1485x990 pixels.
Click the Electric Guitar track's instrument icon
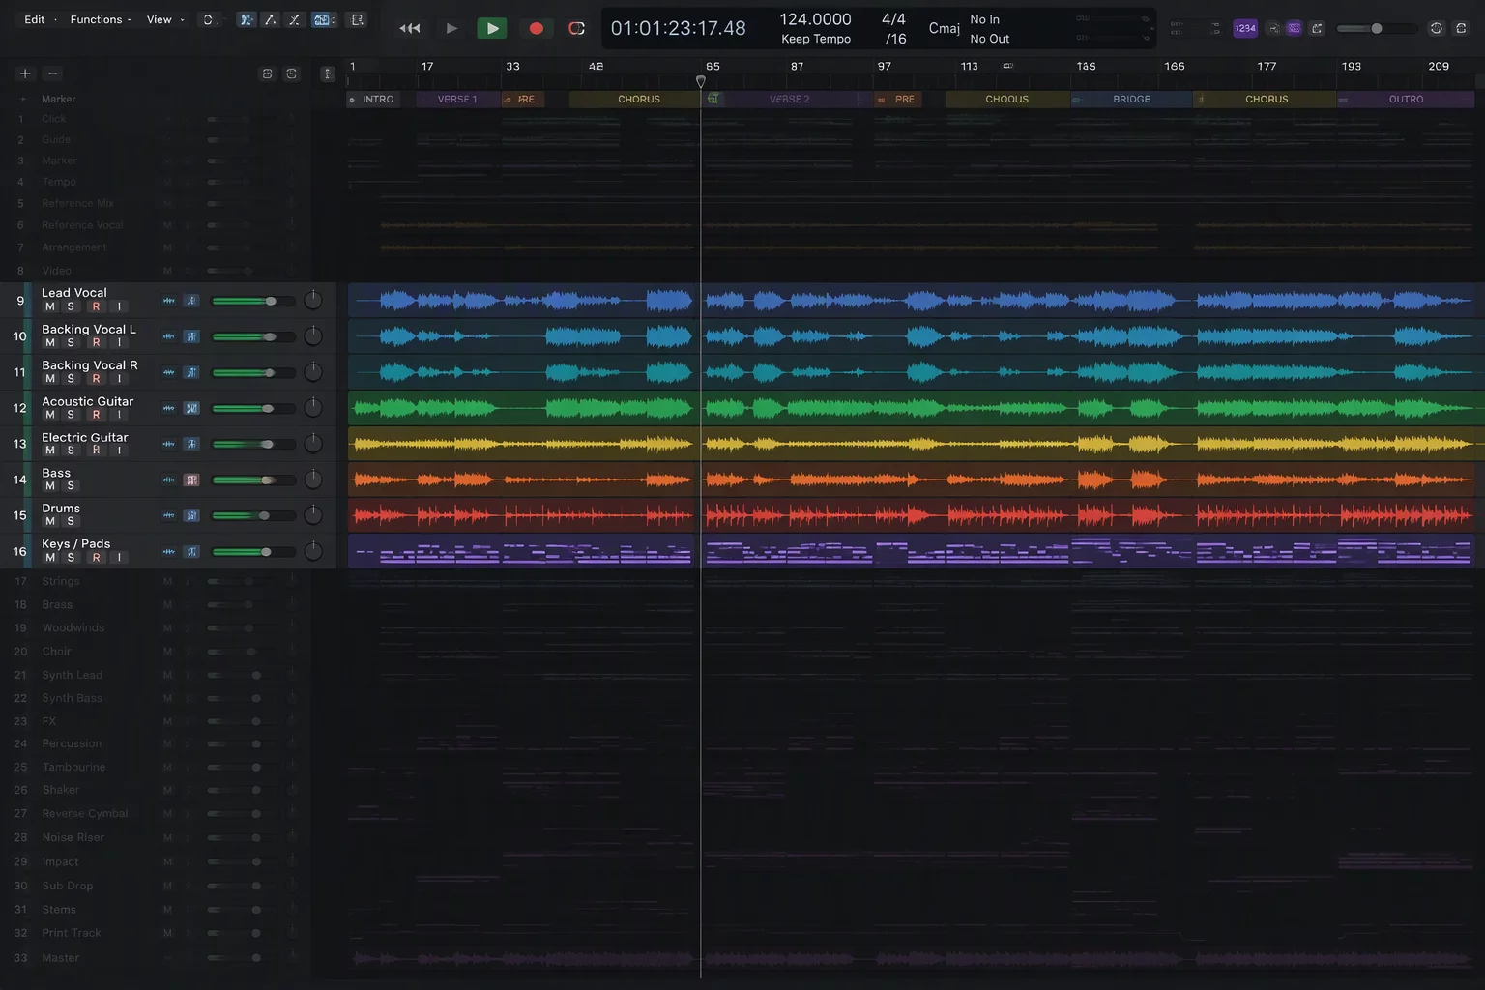[191, 444]
